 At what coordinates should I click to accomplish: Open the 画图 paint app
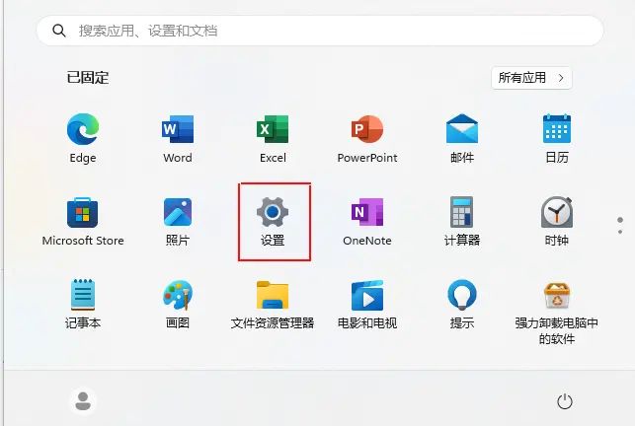[x=178, y=295]
